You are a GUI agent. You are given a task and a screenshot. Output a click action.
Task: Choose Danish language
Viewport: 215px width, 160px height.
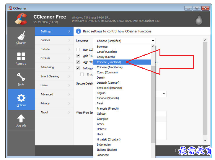[122, 77]
